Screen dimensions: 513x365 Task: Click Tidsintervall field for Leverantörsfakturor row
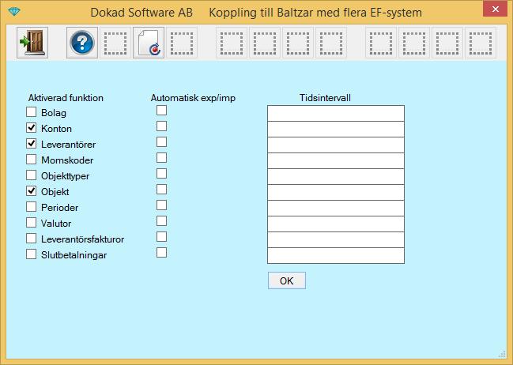coord(336,239)
